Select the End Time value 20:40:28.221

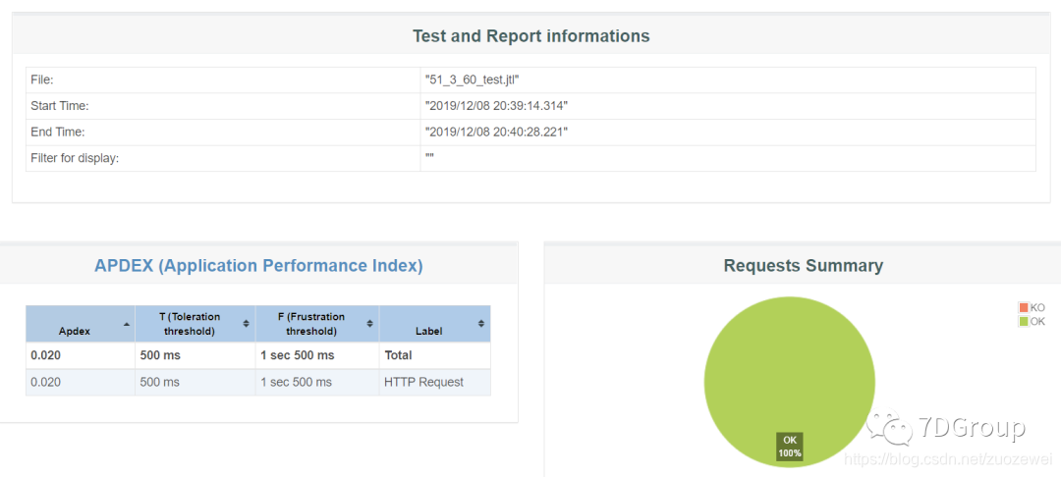click(496, 132)
